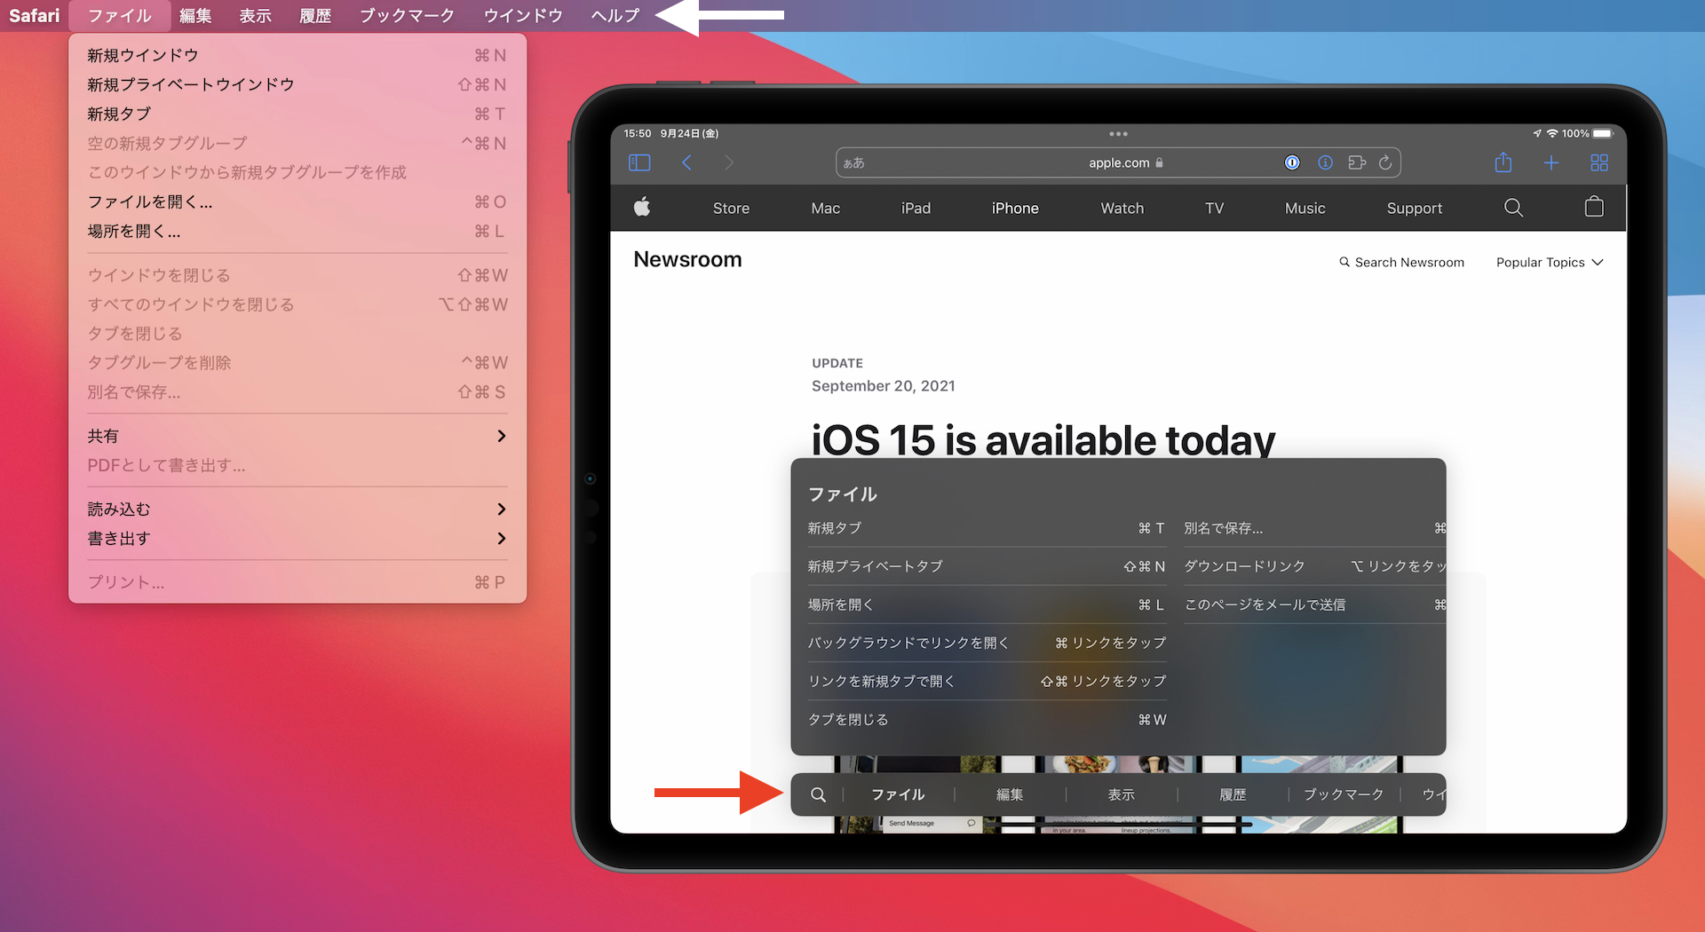Open the extensions puzzle icon in address bar
This screenshot has width=1705, height=932.
[1356, 162]
